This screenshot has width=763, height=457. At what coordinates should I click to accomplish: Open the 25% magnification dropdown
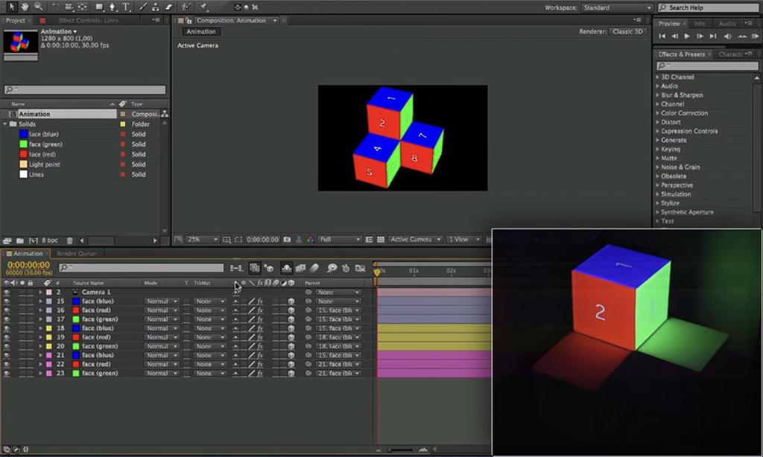click(x=201, y=240)
